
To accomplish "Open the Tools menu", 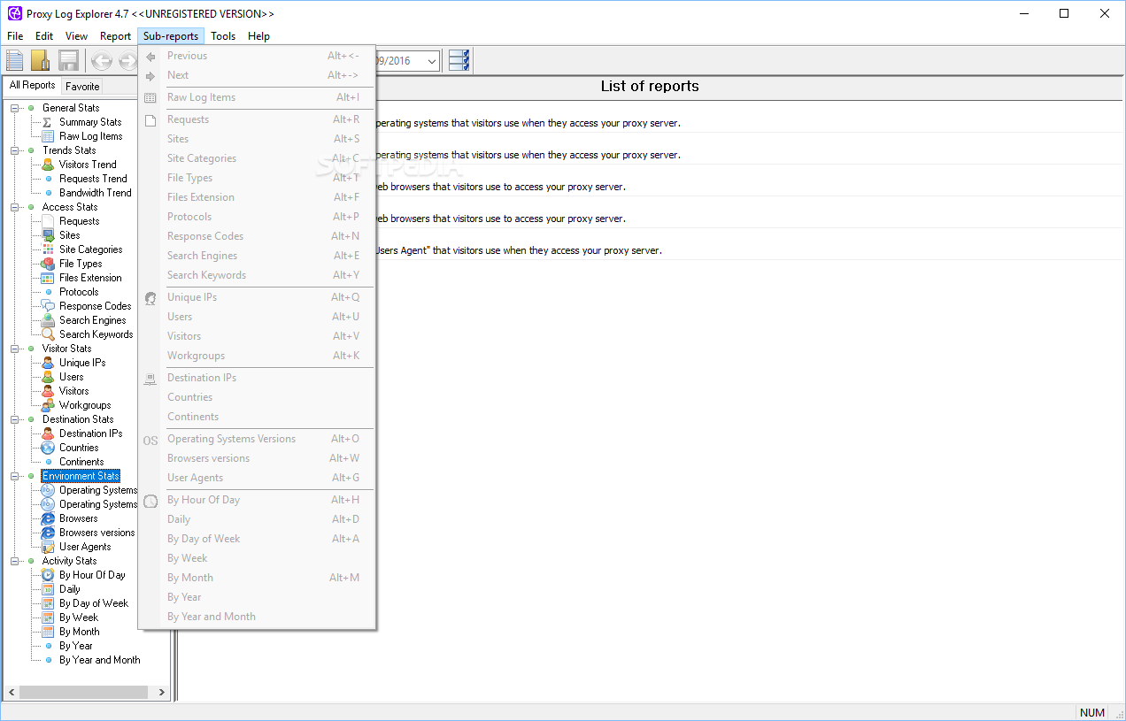I will 223,36.
